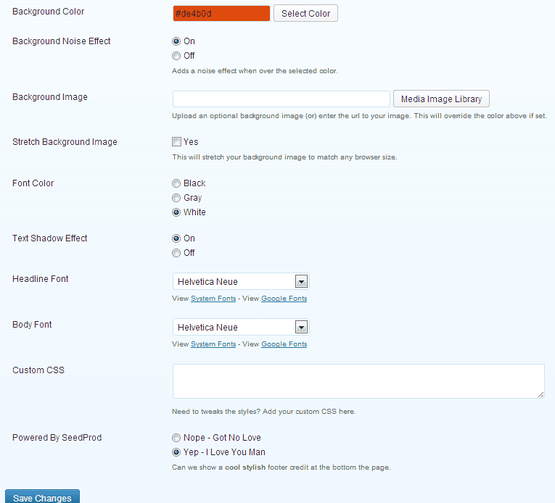Open System Fonts link under Headline Font
The image size is (555, 503).
point(213,299)
